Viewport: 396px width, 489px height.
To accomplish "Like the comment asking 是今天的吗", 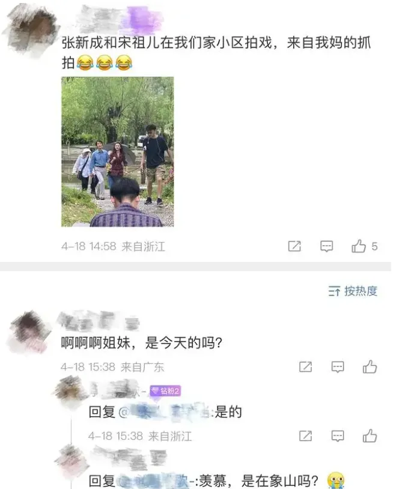I will pos(370,366).
